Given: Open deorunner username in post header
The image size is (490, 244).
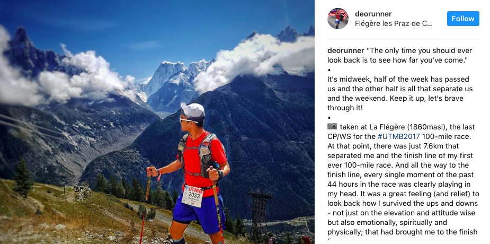Looking at the screenshot, I should [373, 14].
